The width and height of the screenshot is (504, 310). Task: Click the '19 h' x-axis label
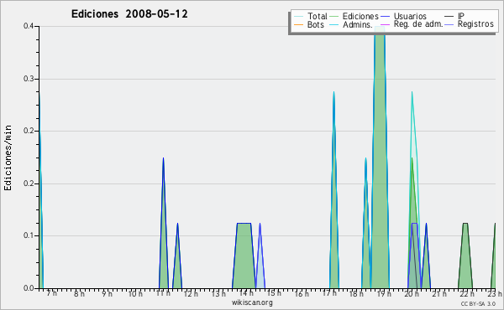384,293
